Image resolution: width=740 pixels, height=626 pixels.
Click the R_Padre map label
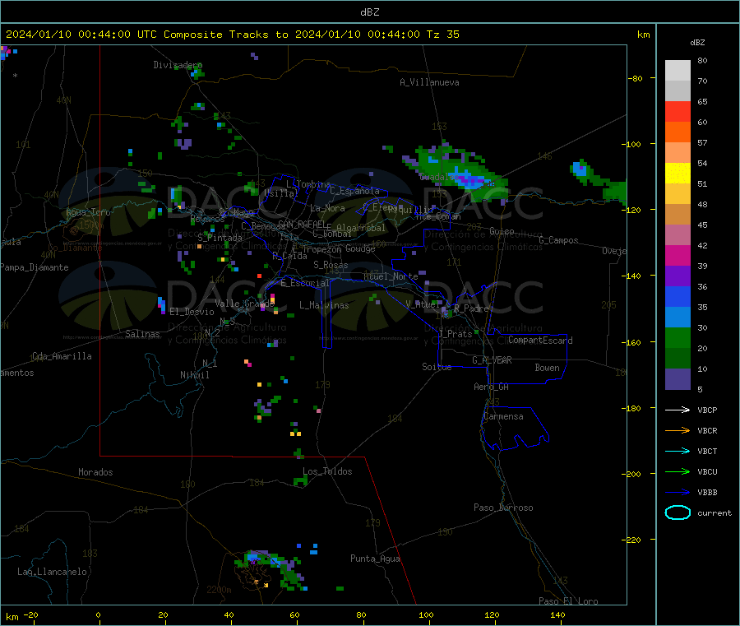pyautogui.click(x=471, y=308)
